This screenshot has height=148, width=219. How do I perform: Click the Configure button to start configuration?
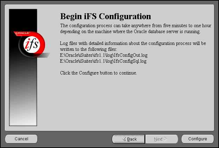(x=198, y=139)
